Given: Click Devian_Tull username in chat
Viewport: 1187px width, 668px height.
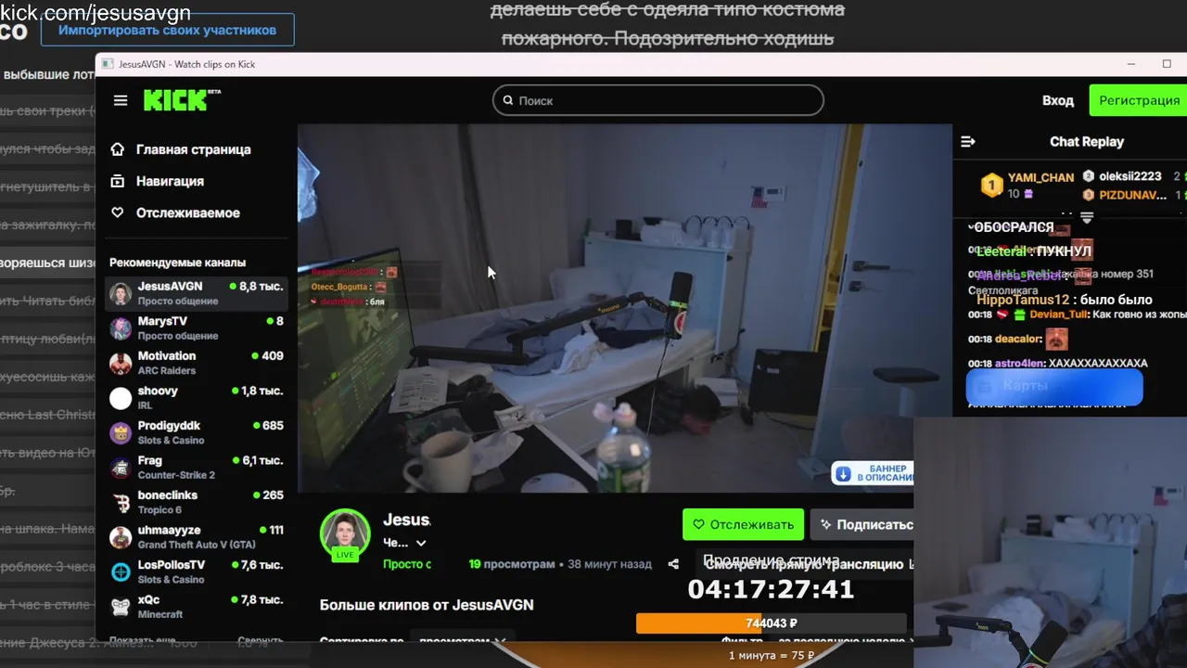Looking at the screenshot, I should click(x=1058, y=315).
